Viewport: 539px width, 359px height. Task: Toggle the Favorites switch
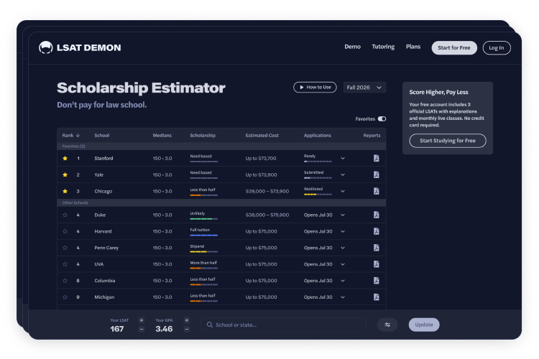(x=382, y=119)
